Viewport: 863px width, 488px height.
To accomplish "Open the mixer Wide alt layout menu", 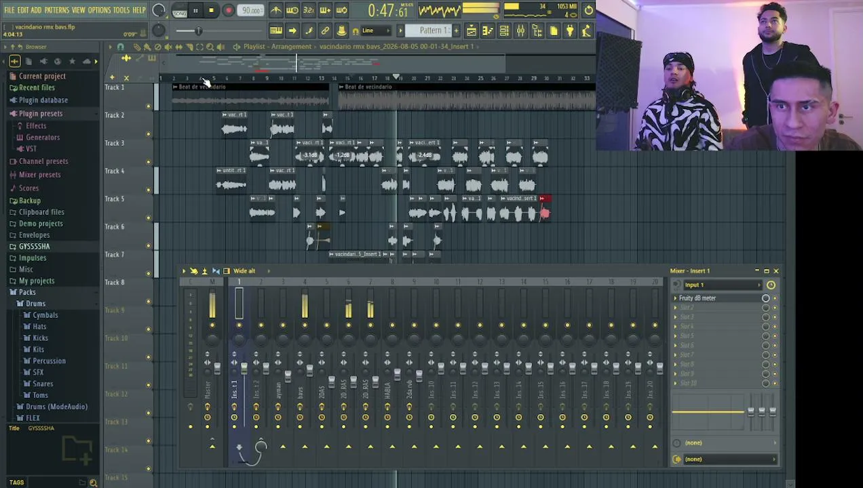I will [244, 271].
